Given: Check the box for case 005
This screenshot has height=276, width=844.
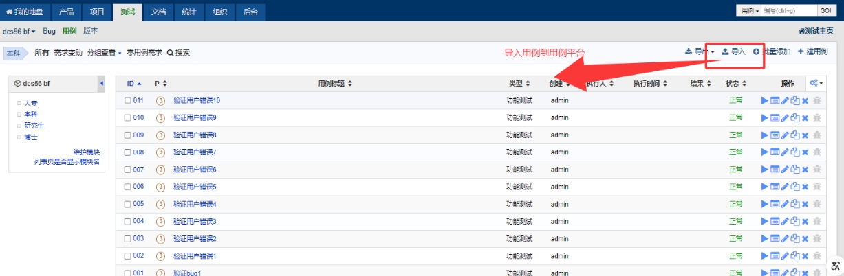Looking at the screenshot, I should tap(127, 204).
